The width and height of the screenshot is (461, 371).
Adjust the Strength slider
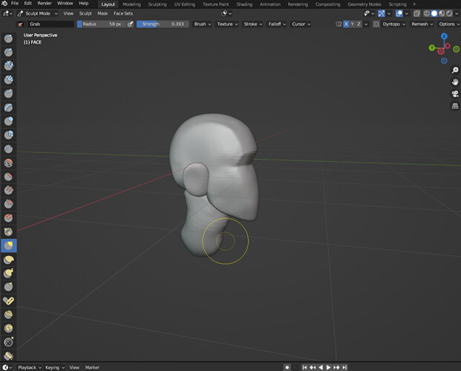(163, 24)
